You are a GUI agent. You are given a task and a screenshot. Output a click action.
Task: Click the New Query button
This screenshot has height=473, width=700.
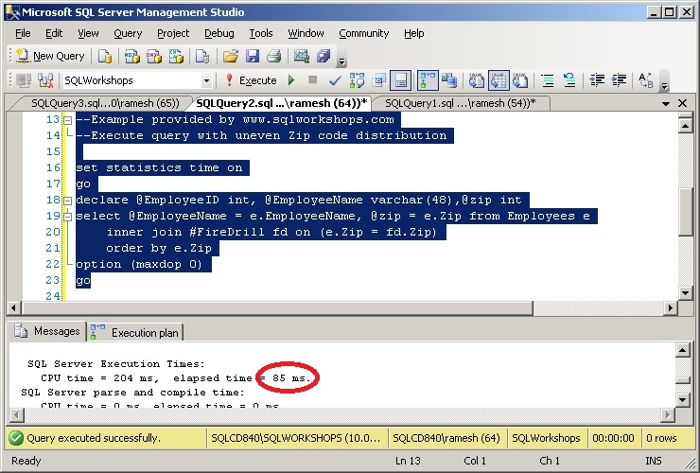pyautogui.click(x=50, y=56)
